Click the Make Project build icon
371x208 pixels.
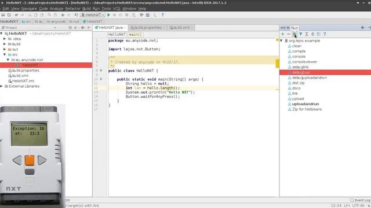(x=76, y=15)
